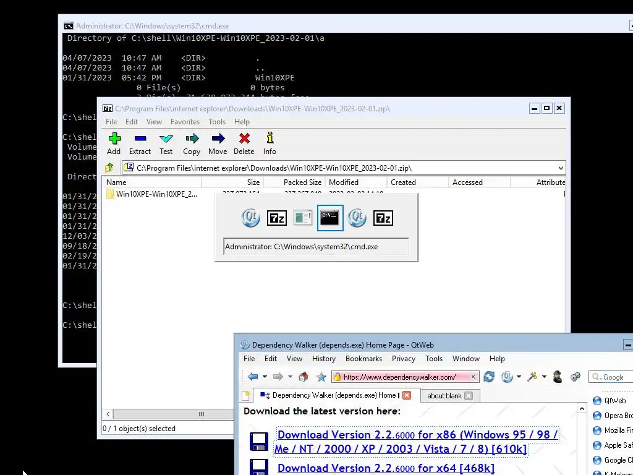Open the search engine dropdown in Google box
The width and height of the screenshot is (633, 475).
[x=596, y=377]
